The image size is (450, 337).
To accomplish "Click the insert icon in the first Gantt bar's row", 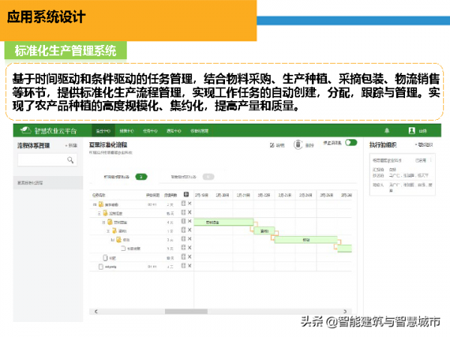I will [184, 221].
